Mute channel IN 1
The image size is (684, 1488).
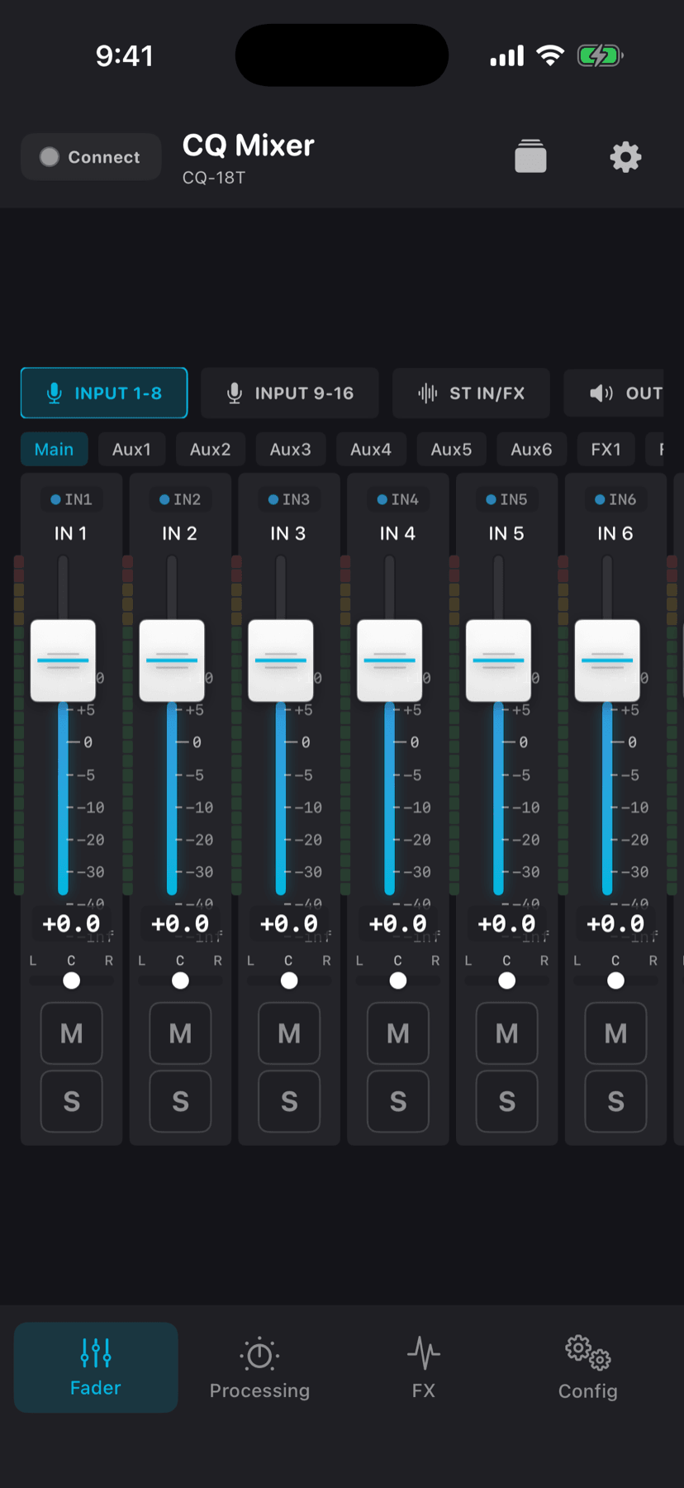tap(72, 1033)
